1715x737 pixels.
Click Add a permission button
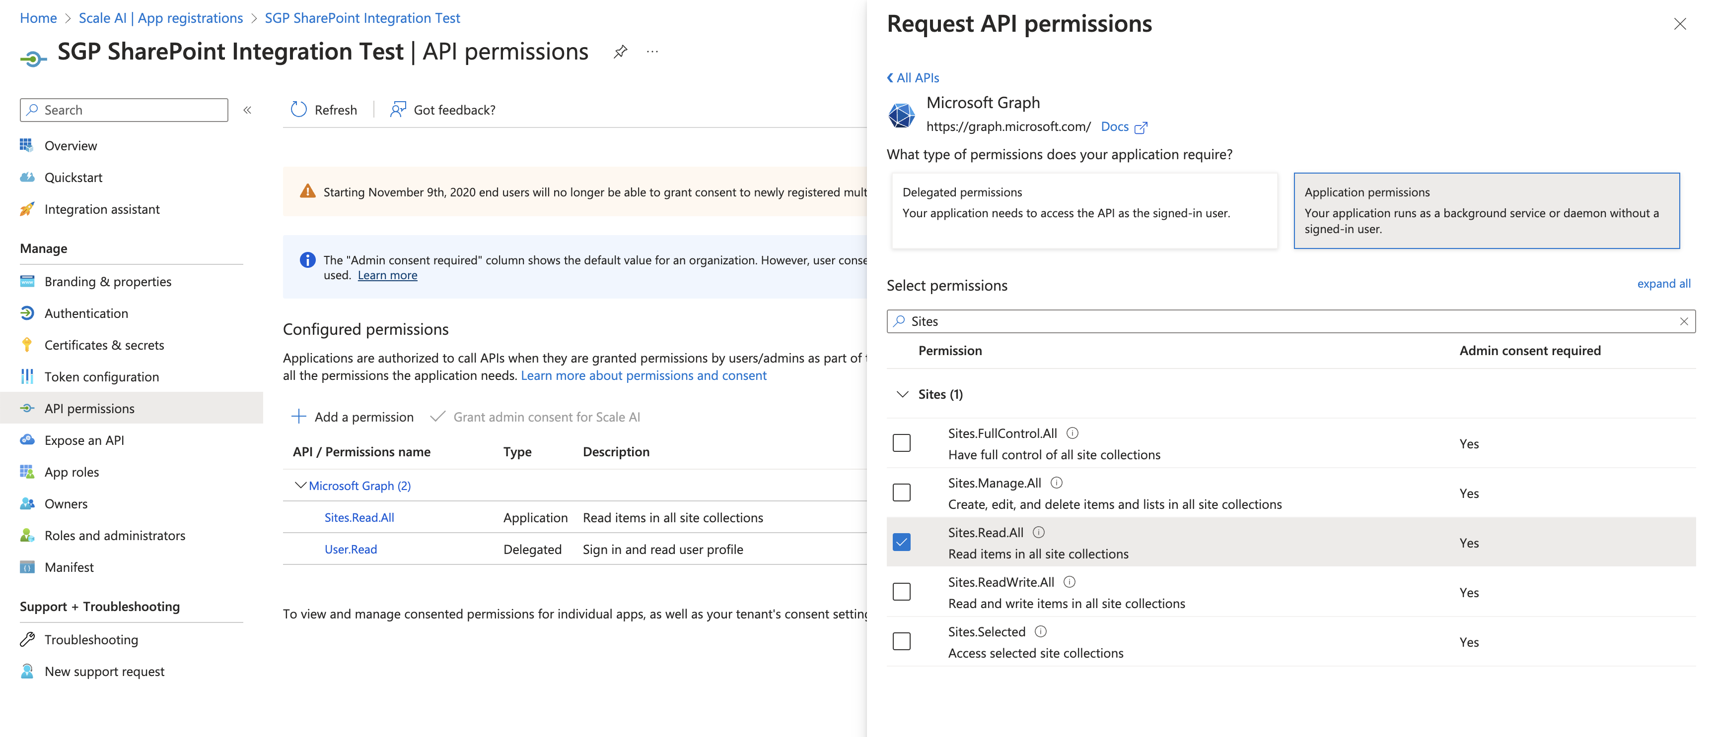pos(352,417)
